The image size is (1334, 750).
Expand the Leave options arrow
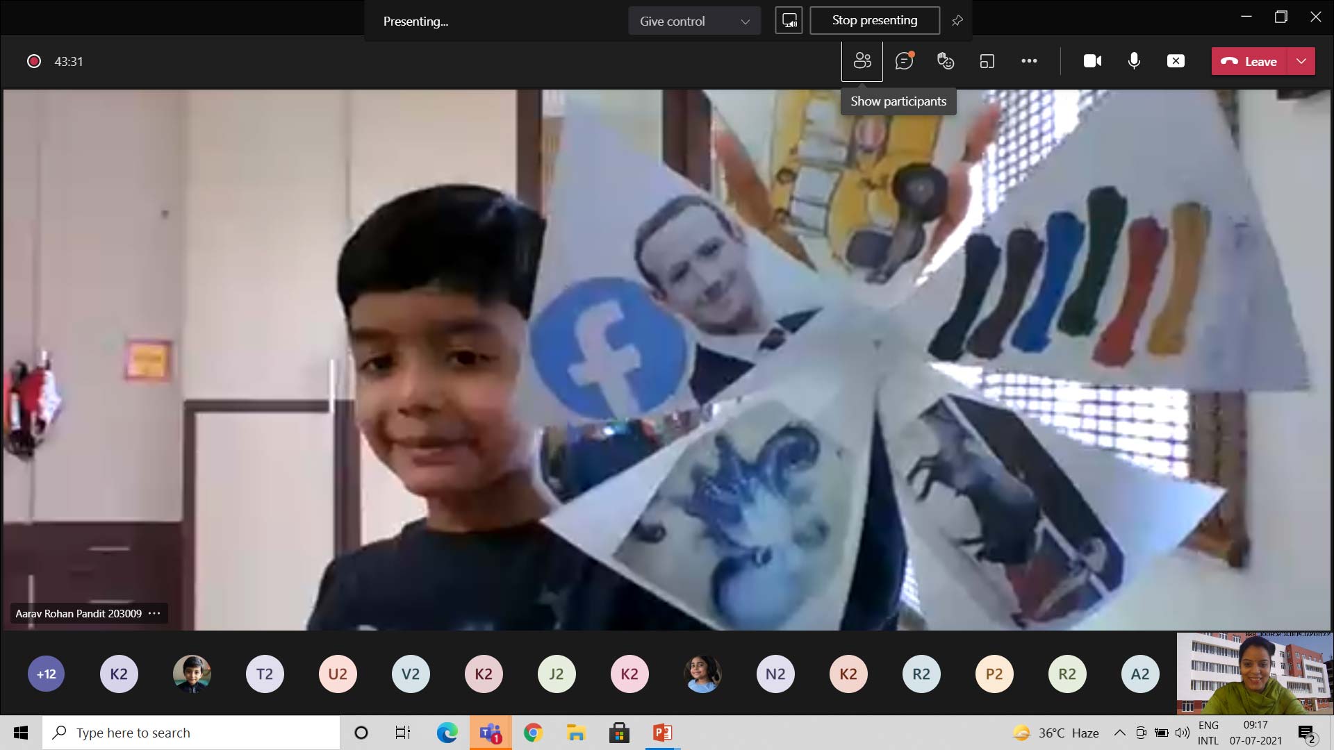coord(1301,61)
